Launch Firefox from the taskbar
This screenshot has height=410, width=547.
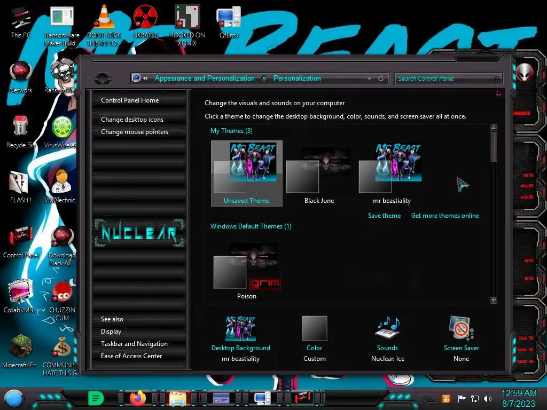[137, 398]
